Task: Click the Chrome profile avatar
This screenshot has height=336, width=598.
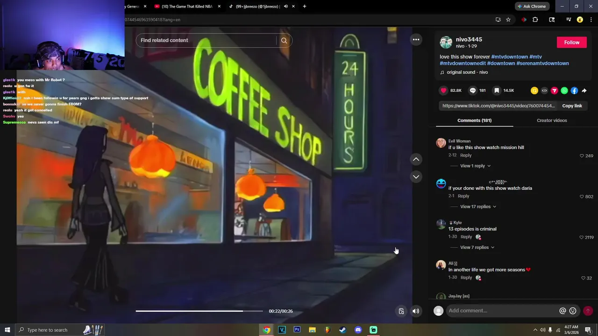Action: tap(580, 20)
